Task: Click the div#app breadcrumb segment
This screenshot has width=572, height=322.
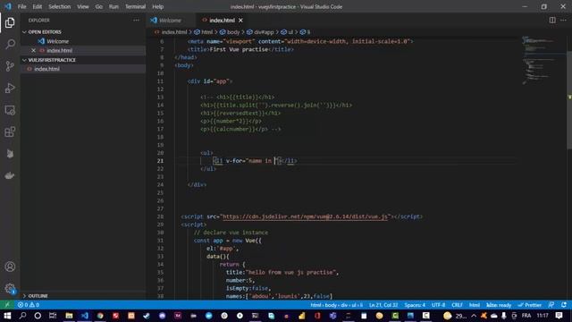Action: [260, 32]
